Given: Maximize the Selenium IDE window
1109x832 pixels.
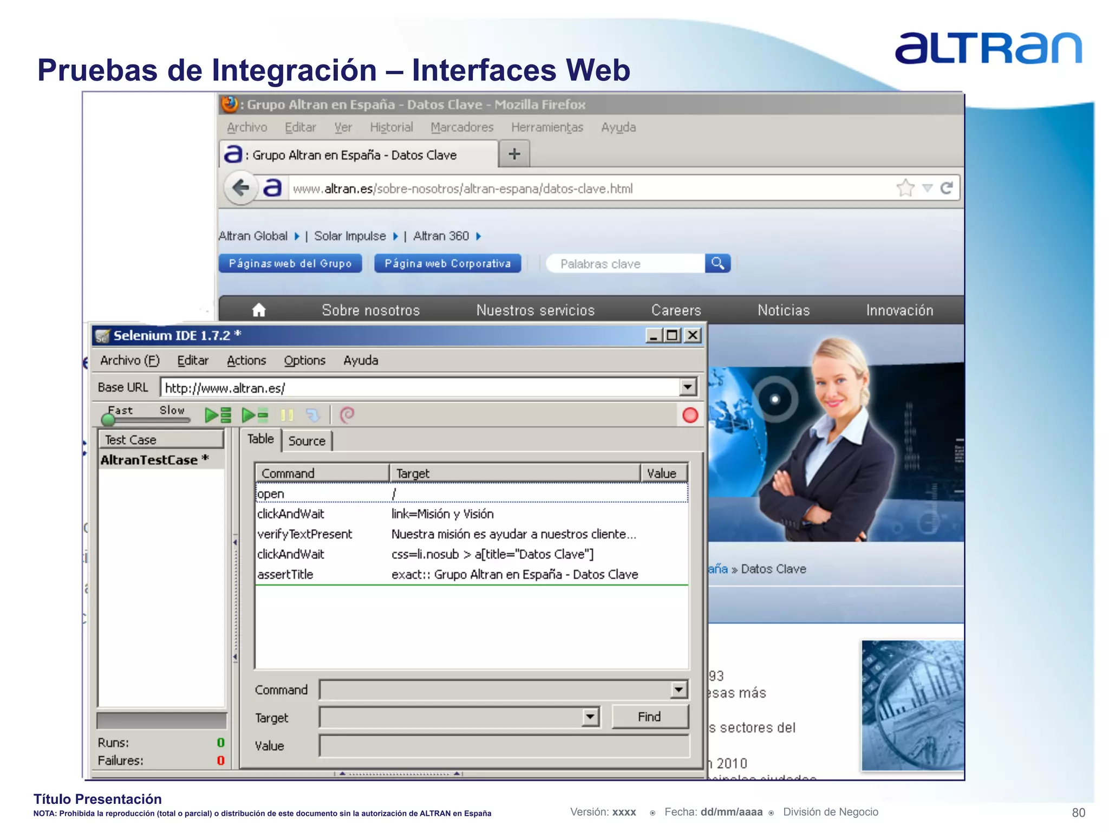Looking at the screenshot, I should (x=673, y=336).
